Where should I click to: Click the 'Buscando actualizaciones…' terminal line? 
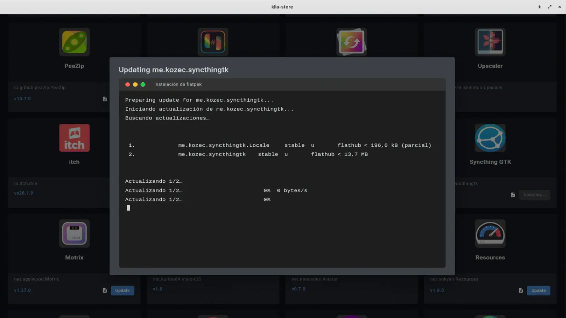[x=167, y=118]
